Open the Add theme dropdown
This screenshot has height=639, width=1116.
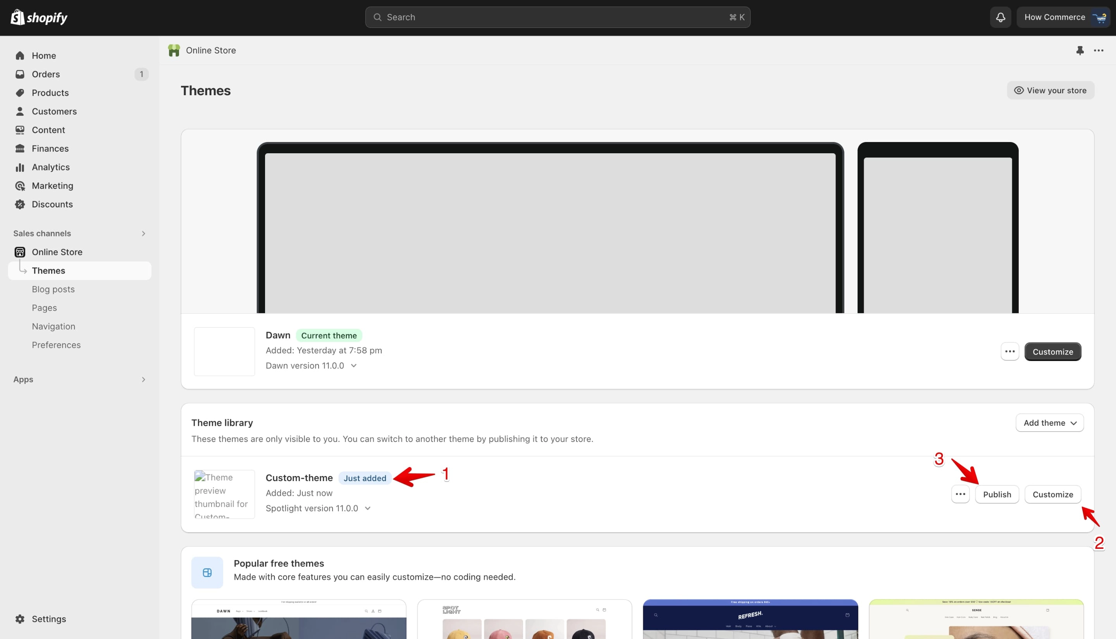[1050, 423]
